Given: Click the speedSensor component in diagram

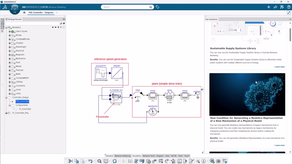Looking at the screenshot, I should [x=153, y=112].
